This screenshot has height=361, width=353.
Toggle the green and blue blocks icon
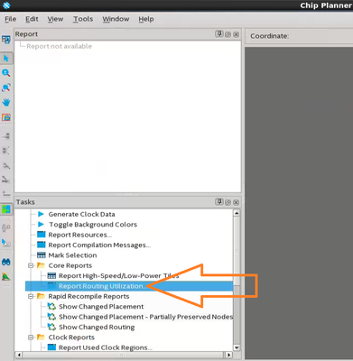click(x=6, y=208)
